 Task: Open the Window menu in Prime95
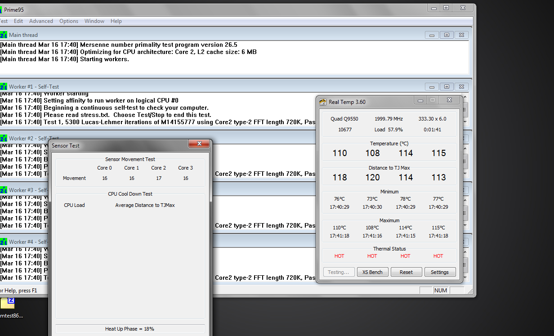pos(94,21)
